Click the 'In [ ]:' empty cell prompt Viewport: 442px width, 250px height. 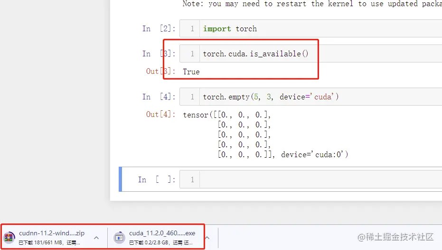tap(157, 179)
